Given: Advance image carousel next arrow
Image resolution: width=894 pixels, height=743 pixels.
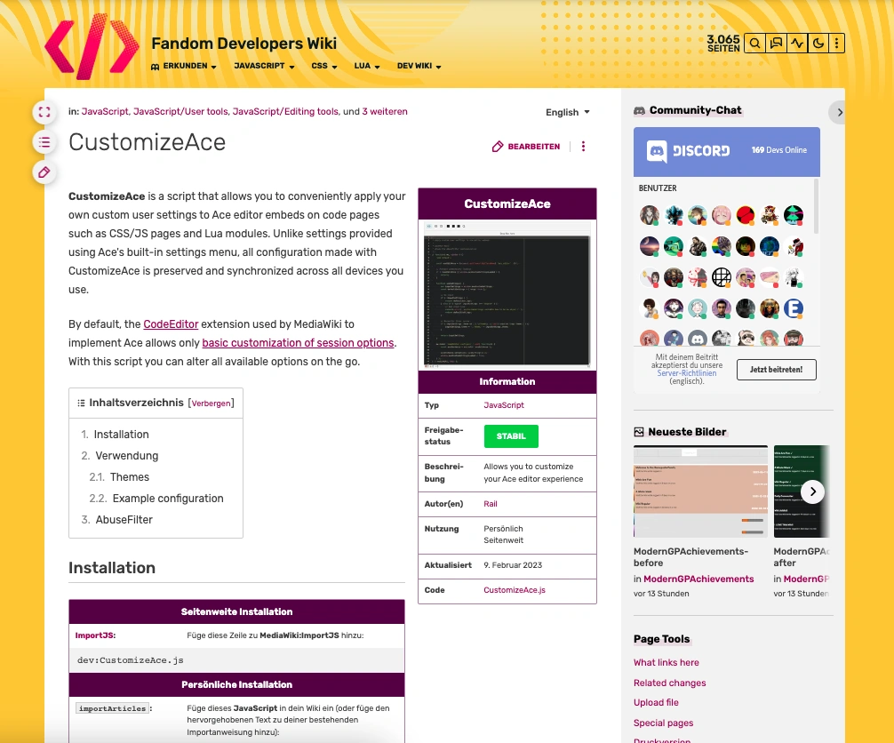Looking at the screenshot, I should click(x=812, y=491).
